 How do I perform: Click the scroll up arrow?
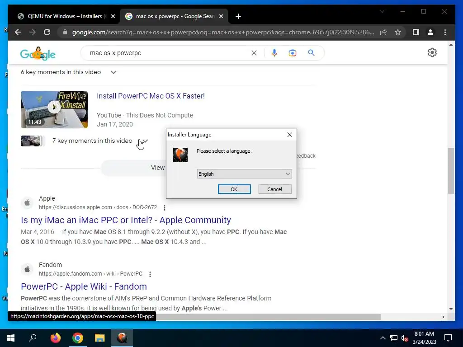click(451, 45)
